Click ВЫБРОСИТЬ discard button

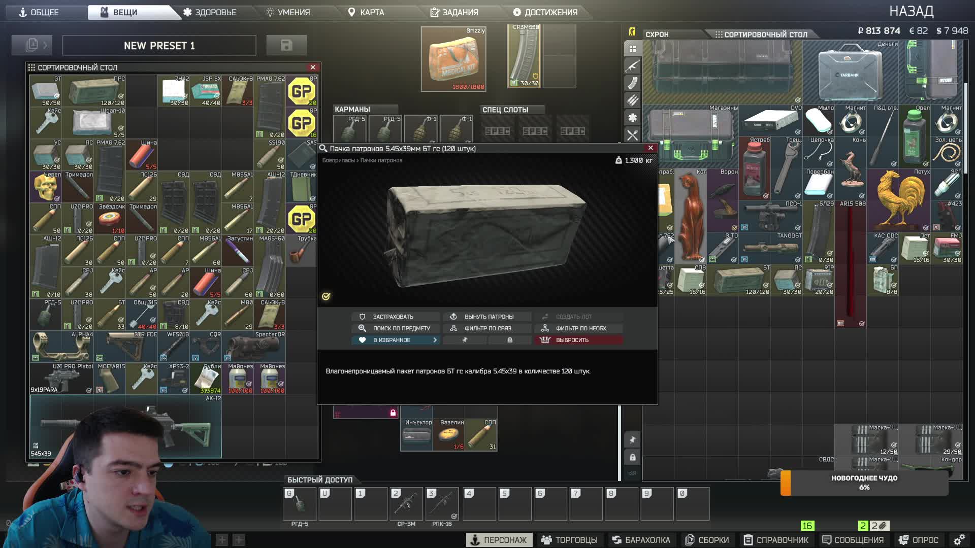578,340
